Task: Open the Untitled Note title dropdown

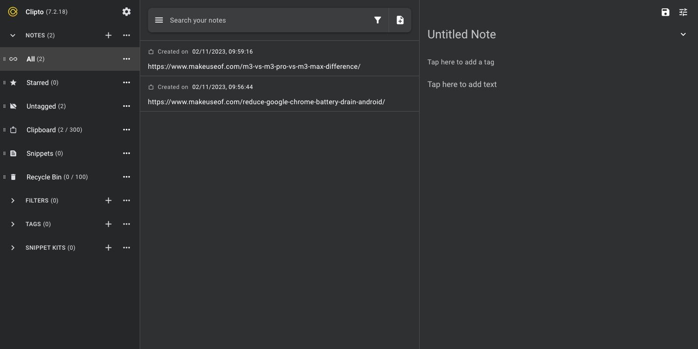Action: [683, 34]
